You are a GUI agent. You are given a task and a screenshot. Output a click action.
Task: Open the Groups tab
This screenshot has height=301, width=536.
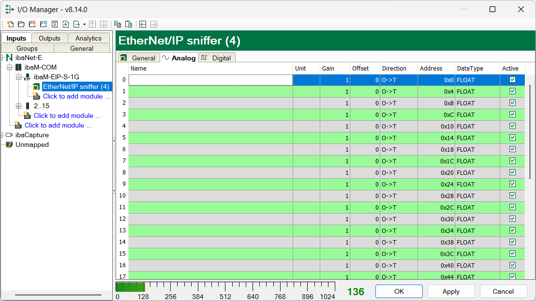(28, 48)
